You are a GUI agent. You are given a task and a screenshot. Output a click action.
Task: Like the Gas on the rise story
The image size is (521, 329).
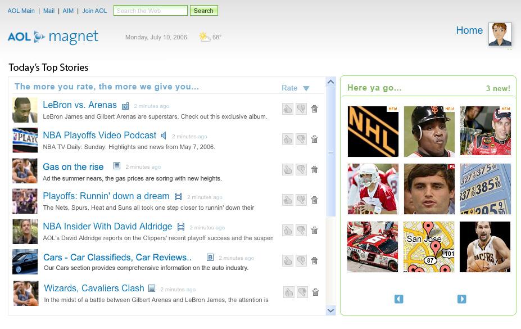[x=288, y=169]
